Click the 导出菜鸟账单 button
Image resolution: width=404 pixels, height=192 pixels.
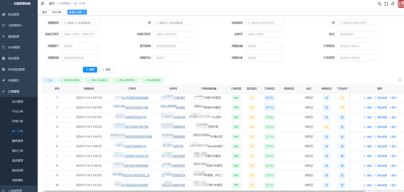coord(152,80)
